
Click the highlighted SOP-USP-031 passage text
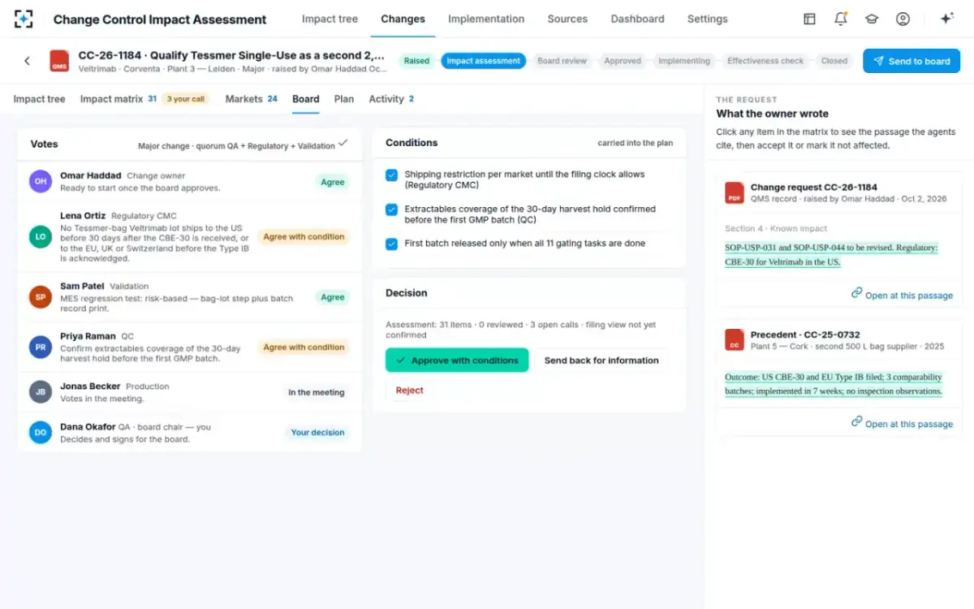tap(831, 255)
